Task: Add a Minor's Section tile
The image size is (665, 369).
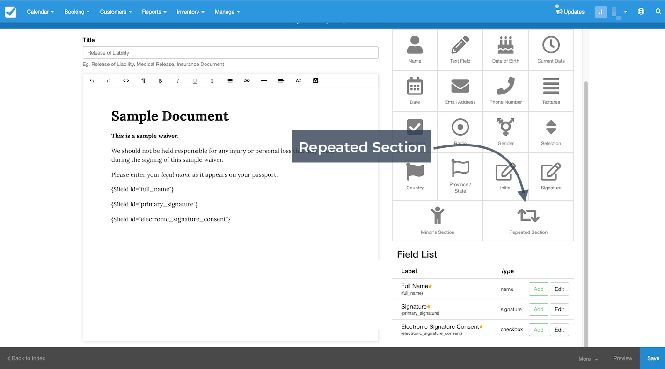Action: [x=438, y=221]
